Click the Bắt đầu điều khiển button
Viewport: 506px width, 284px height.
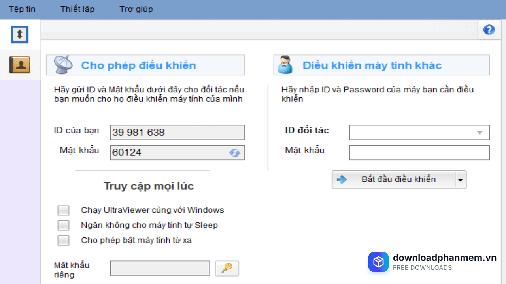395,179
